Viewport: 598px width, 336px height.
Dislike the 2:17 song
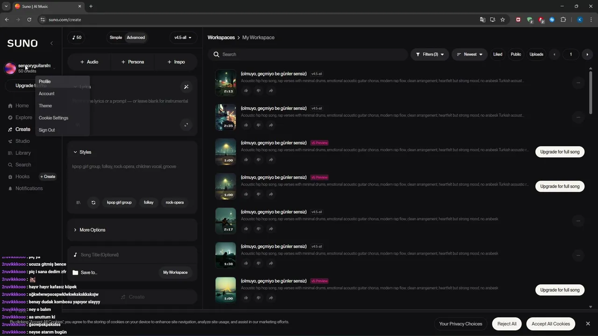tap(258, 229)
